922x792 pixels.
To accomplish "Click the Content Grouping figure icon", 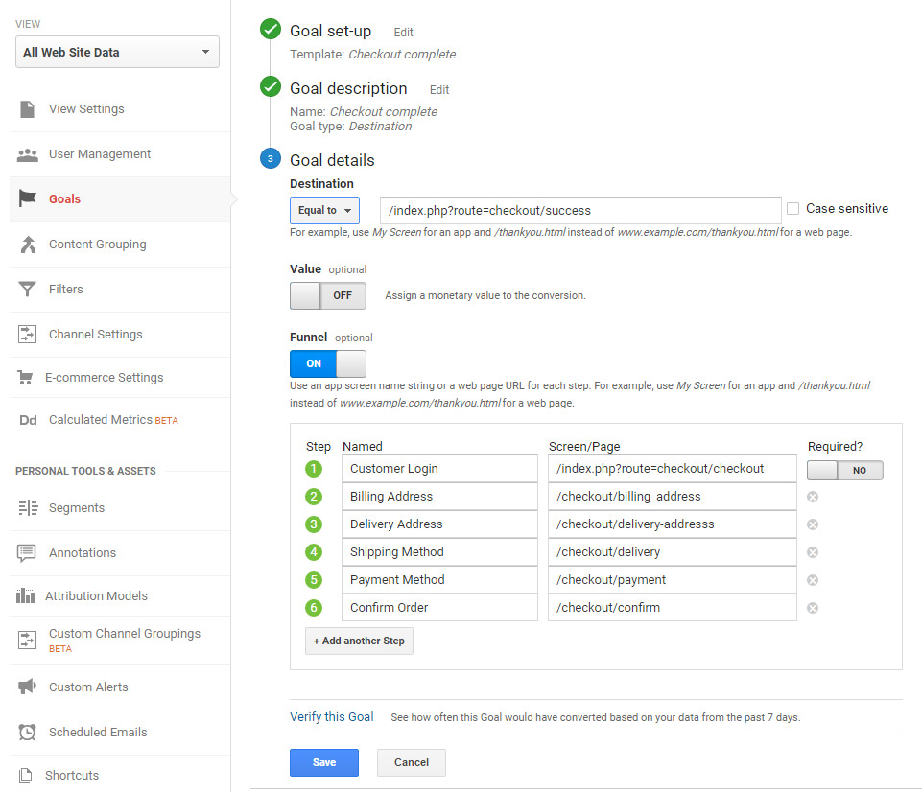I will coord(28,245).
